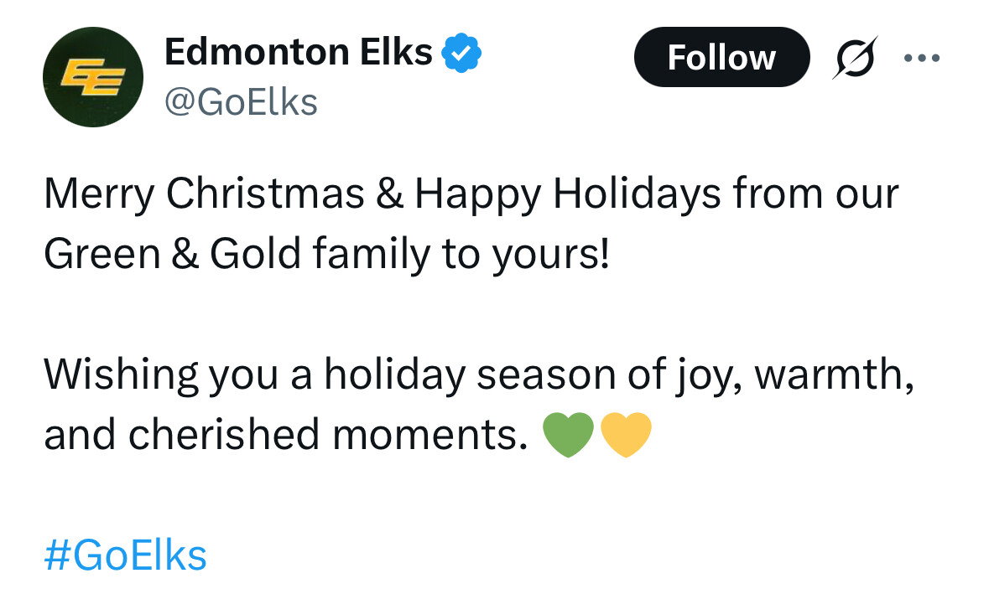Click the word "joy" in the post
This screenshot has height=594, width=989.
[x=693, y=374]
